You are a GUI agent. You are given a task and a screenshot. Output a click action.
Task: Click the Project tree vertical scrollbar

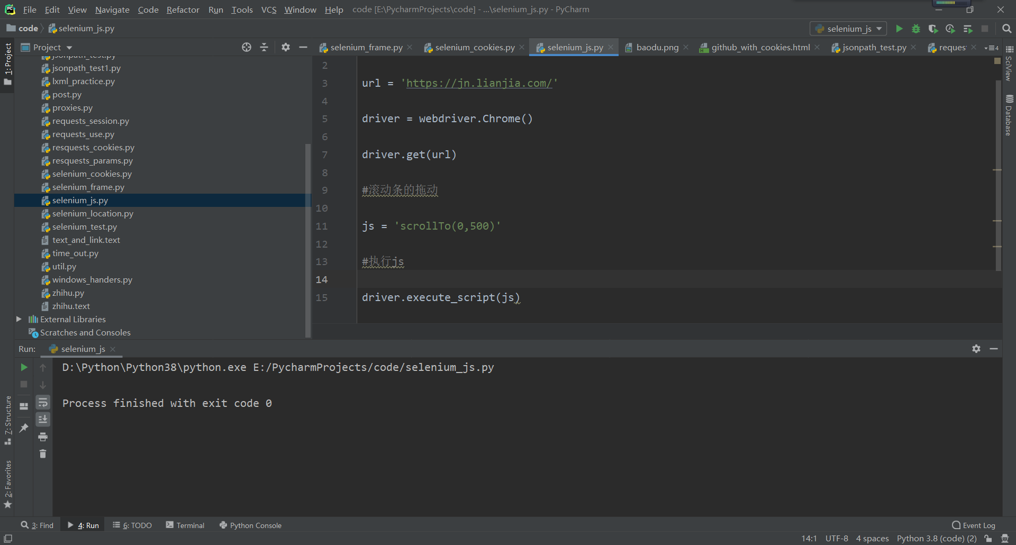[x=308, y=240]
